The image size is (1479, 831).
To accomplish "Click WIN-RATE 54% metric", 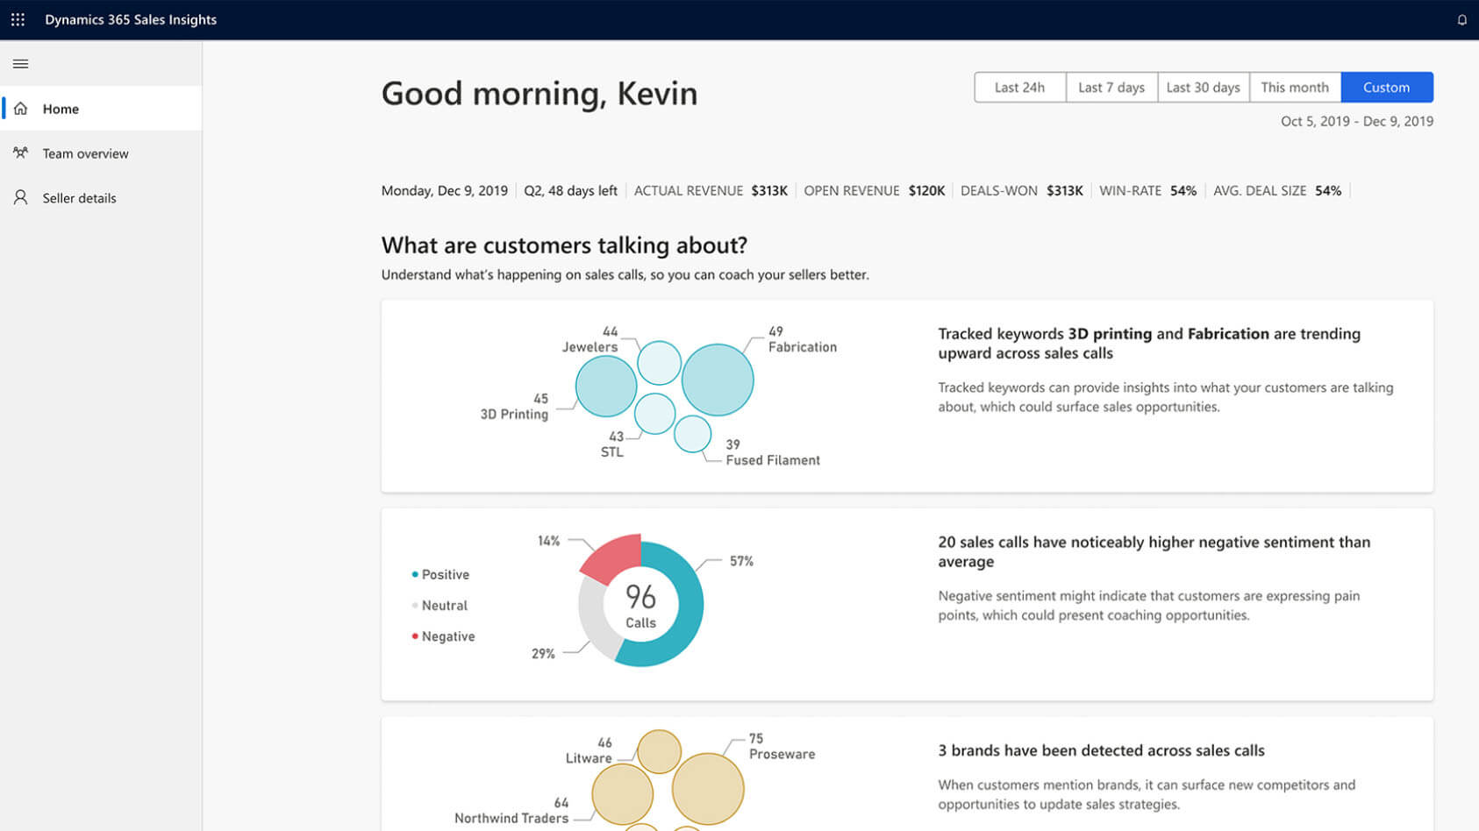I will coord(1148,191).
